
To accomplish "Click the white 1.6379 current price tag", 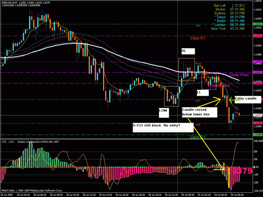I will [x=258, y=115].
